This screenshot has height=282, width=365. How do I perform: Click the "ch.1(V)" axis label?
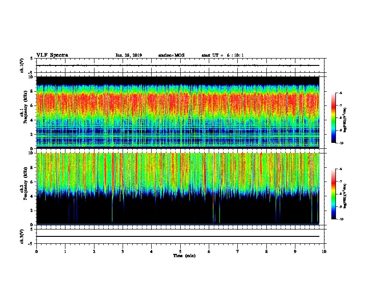point(22,65)
